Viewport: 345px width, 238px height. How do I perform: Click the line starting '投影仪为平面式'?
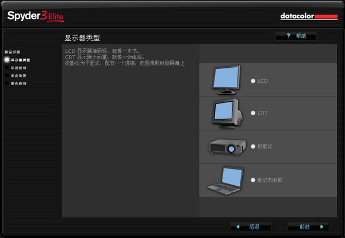tap(125, 63)
